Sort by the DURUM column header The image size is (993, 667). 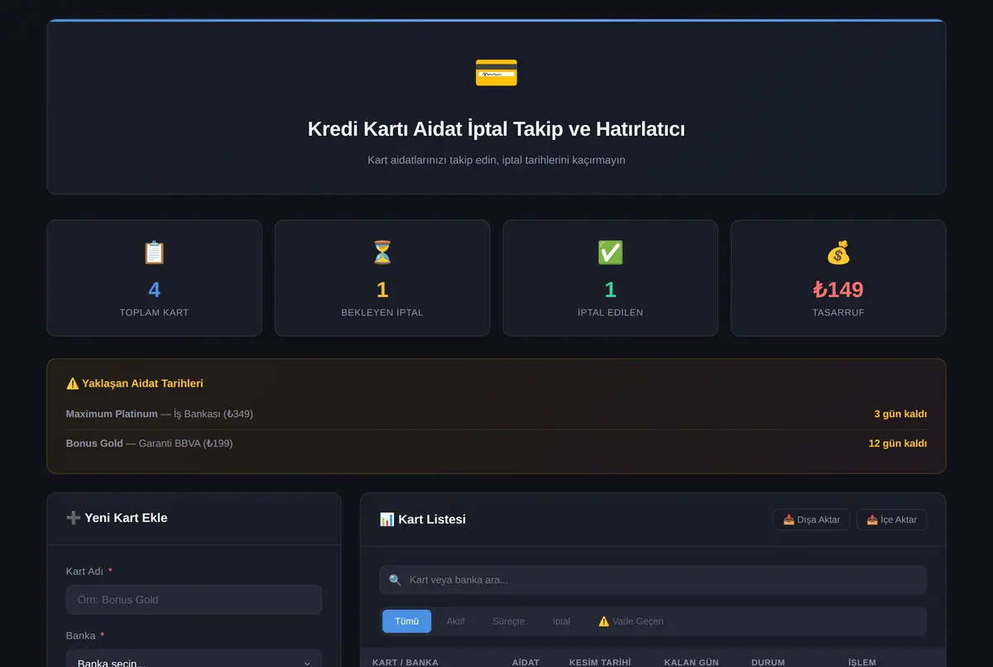click(x=767, y=662)
